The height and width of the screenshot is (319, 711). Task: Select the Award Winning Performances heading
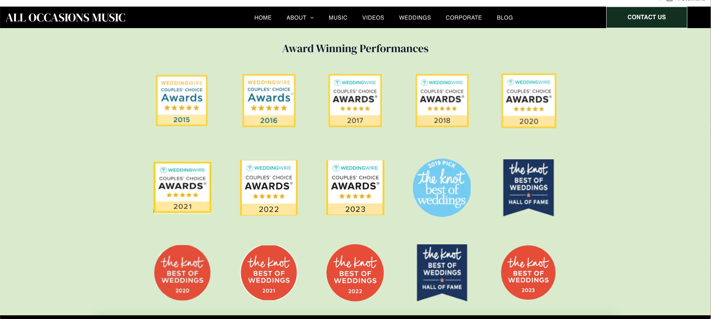pyautogui.click(x=355, y=48)
